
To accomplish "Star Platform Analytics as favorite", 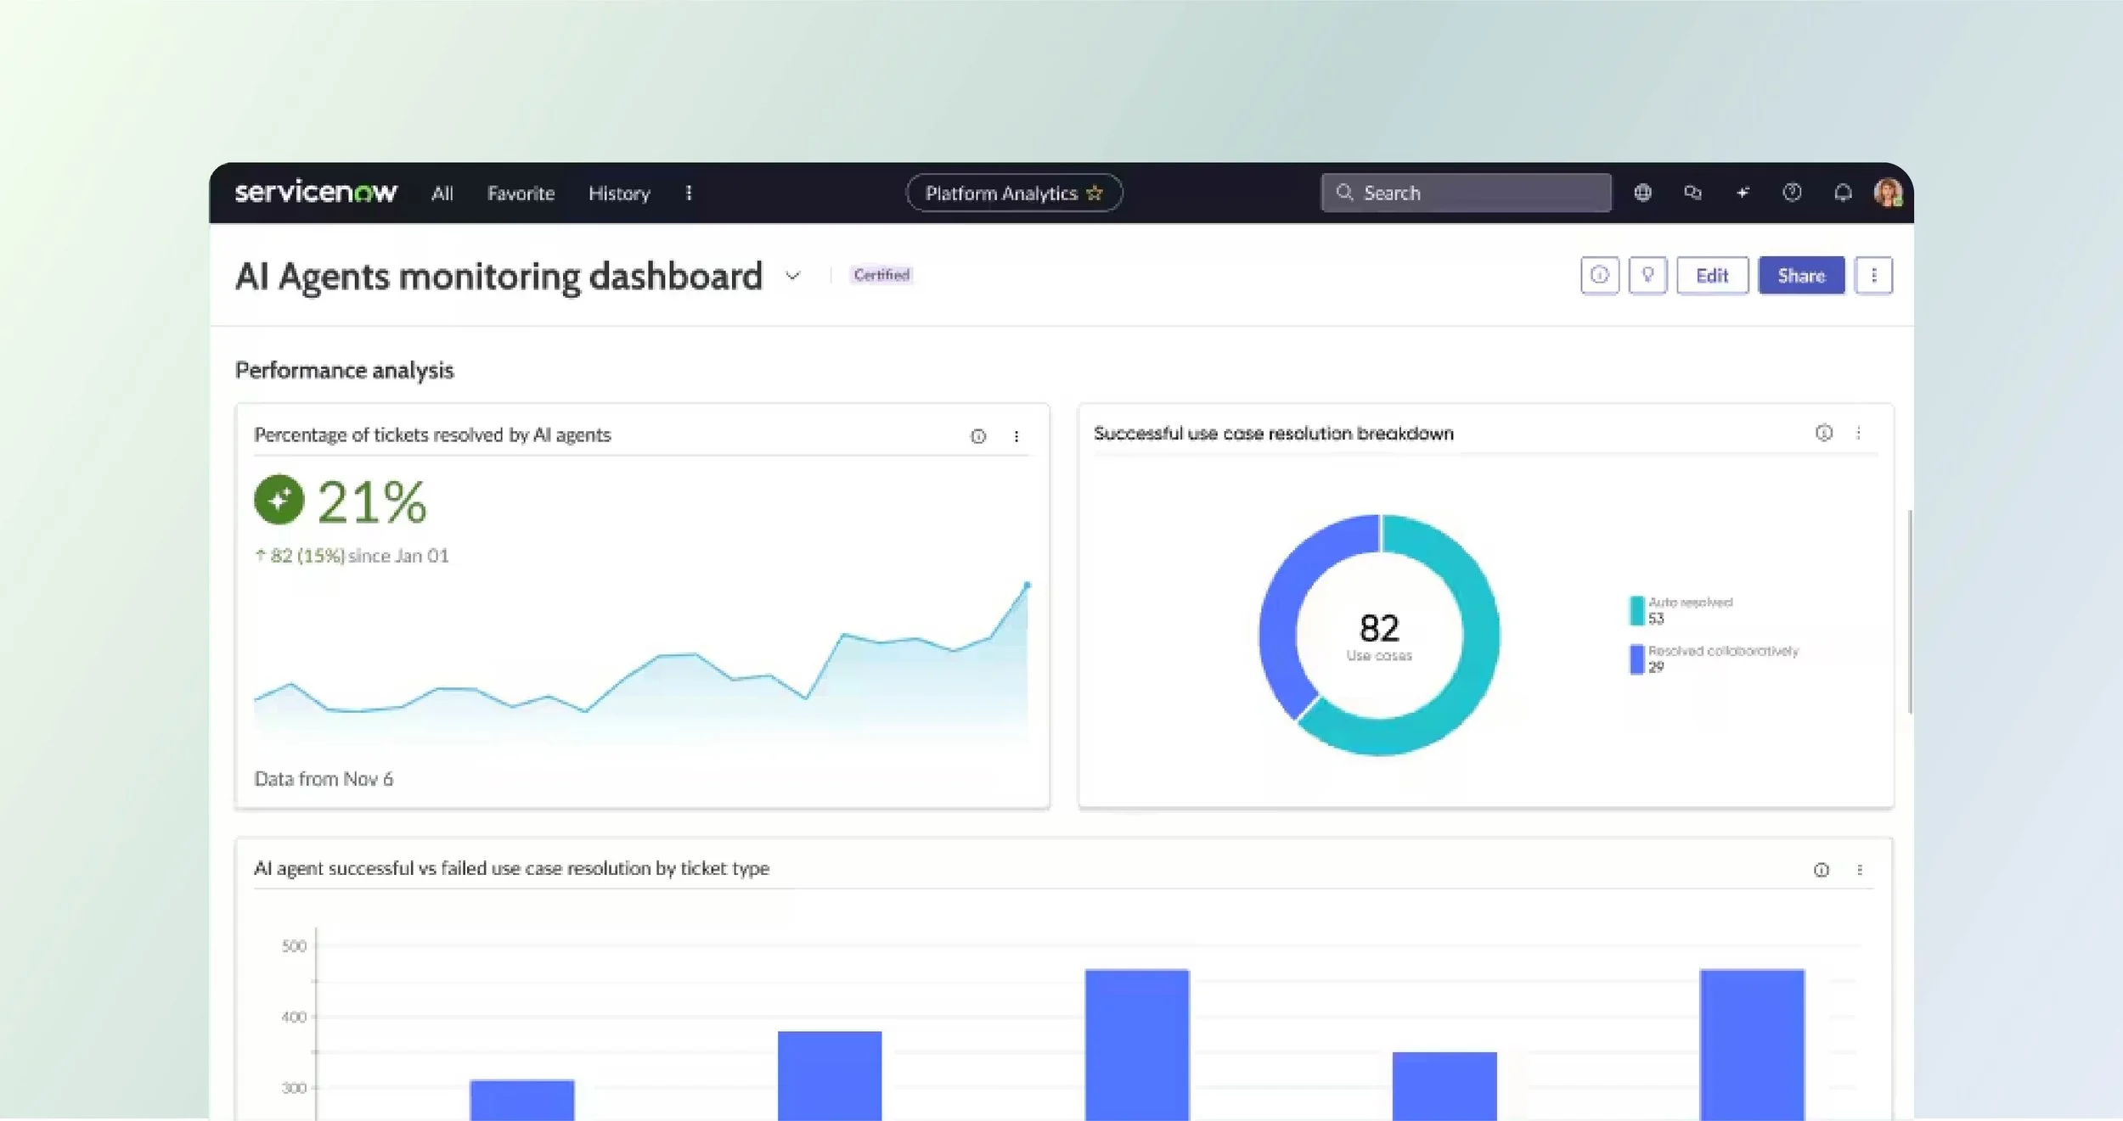I will point(1095,193).
